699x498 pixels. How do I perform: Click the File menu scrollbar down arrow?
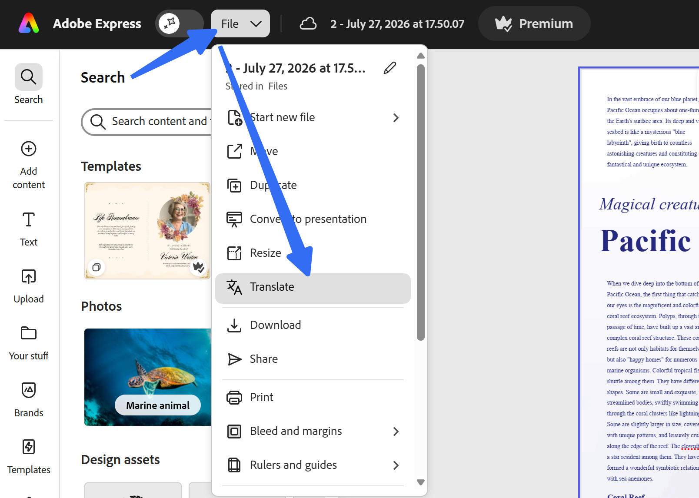[420, 482]
